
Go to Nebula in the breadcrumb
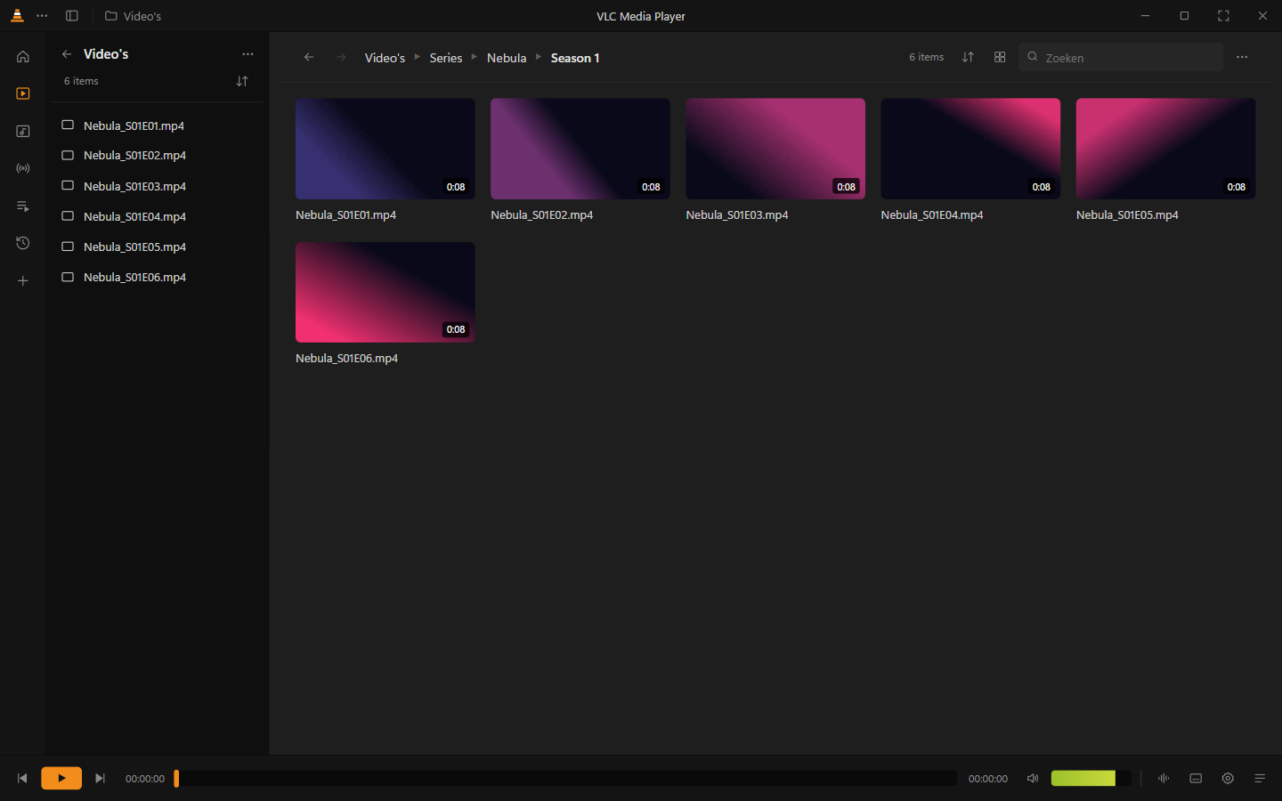click(x=507, y=58)
